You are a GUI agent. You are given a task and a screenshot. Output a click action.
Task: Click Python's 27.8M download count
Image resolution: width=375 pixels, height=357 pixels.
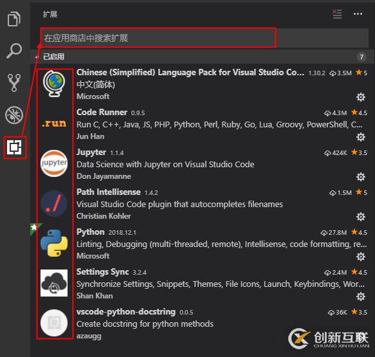(x=334, y=233)
